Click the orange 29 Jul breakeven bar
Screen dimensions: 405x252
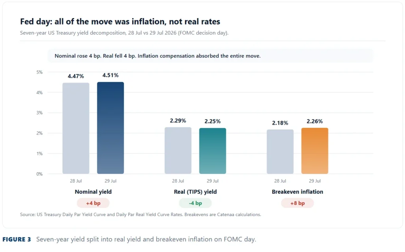[314, 151]
